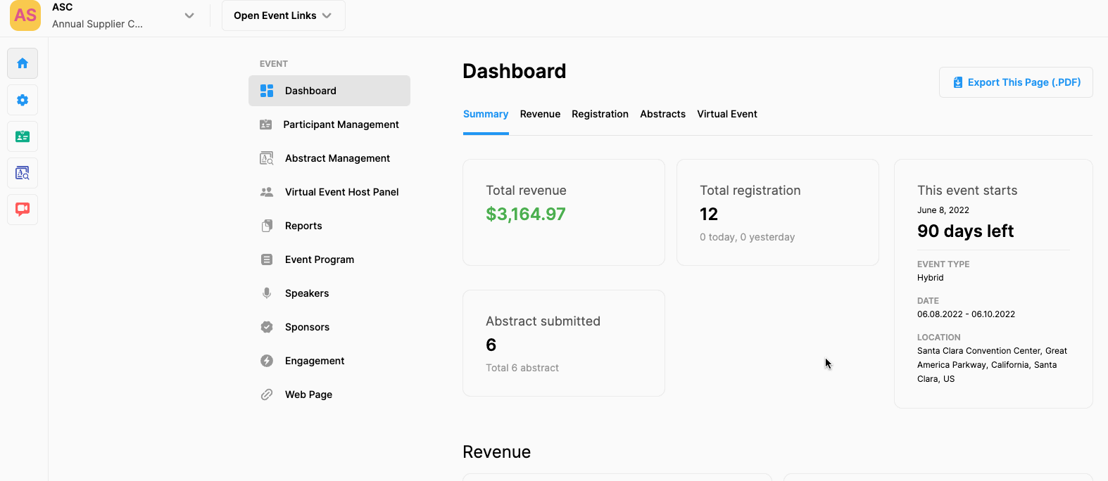
Task: Click the Total revenue card
Action: (563, 212)
